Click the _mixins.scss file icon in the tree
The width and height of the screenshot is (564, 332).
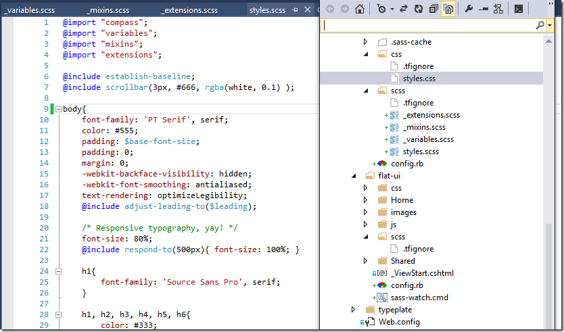click(x=394, y=127)
